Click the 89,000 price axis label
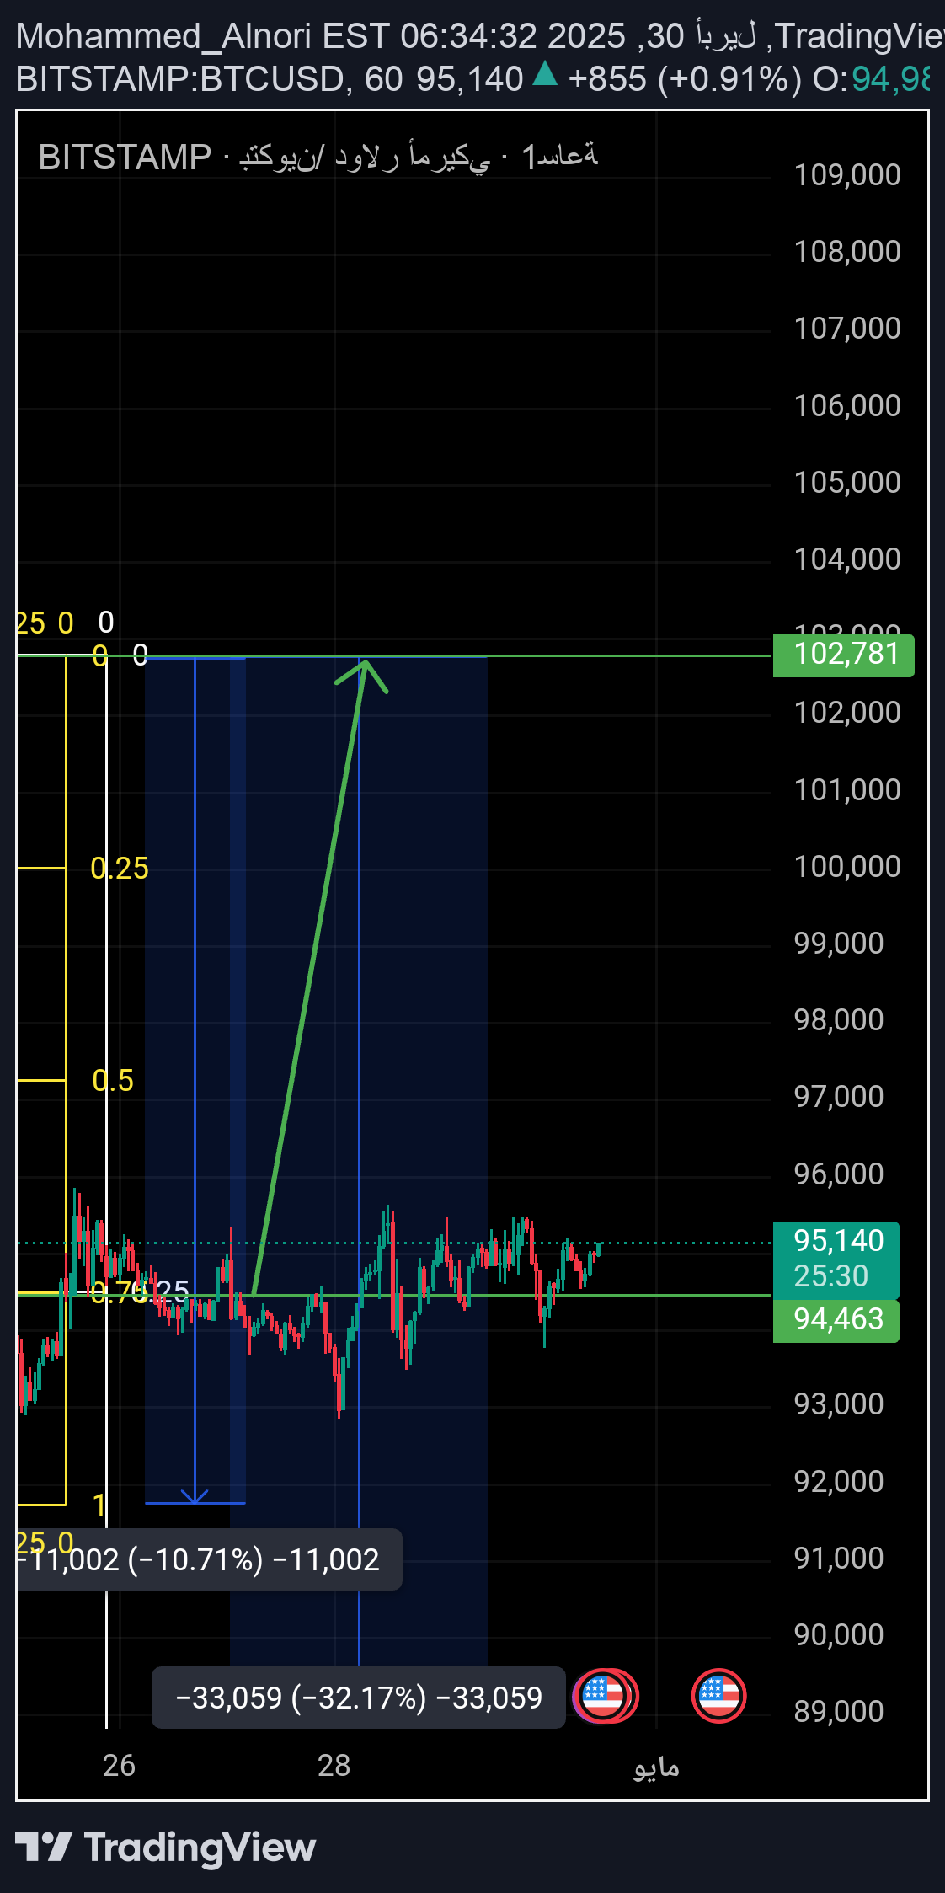 click(x=839, y=1712)
